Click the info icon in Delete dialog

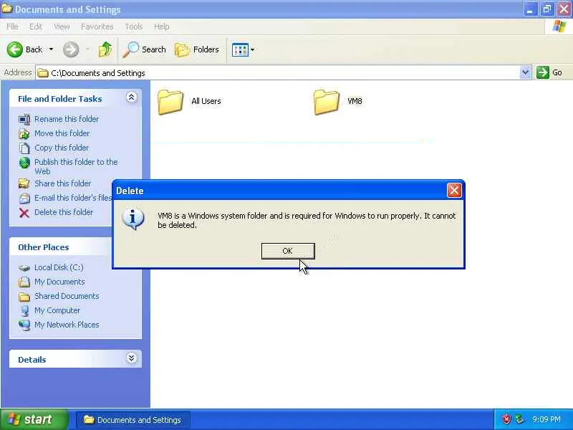(x=133, y=219)
